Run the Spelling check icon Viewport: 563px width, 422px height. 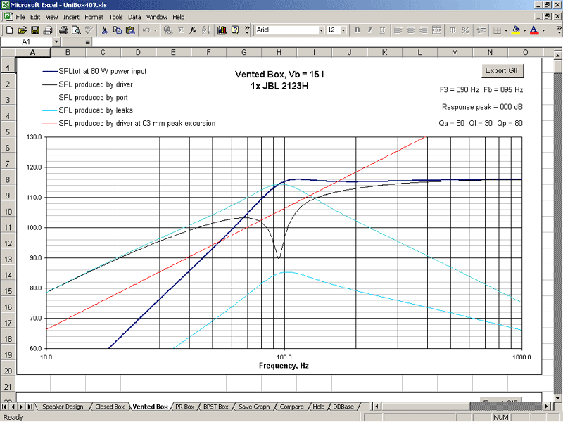89,30
